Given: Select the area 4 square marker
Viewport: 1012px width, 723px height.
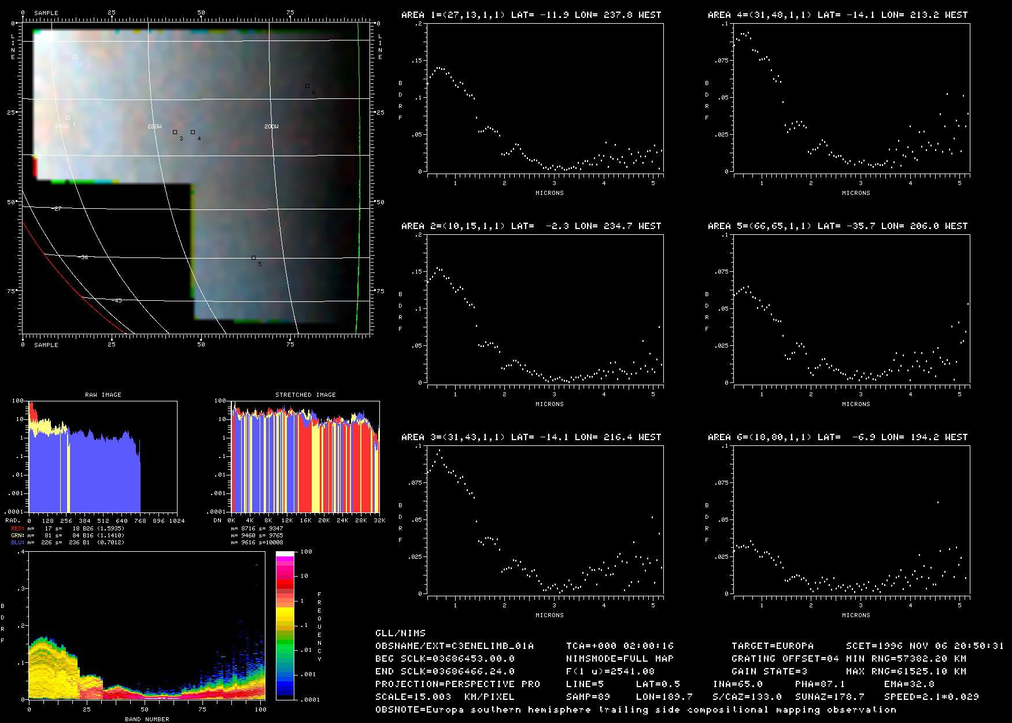Looking at the screenshot, I should [x=193, y=132].
